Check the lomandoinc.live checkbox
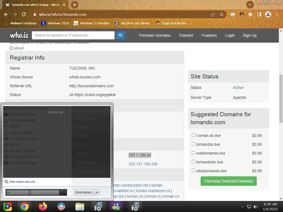This screenshot has height=212, width=283. pos(193,162)
